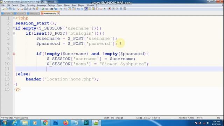This screenshot has height=126, width=224.
Task: Open Google Chrome from the taskbar
Action: [45, 123]
